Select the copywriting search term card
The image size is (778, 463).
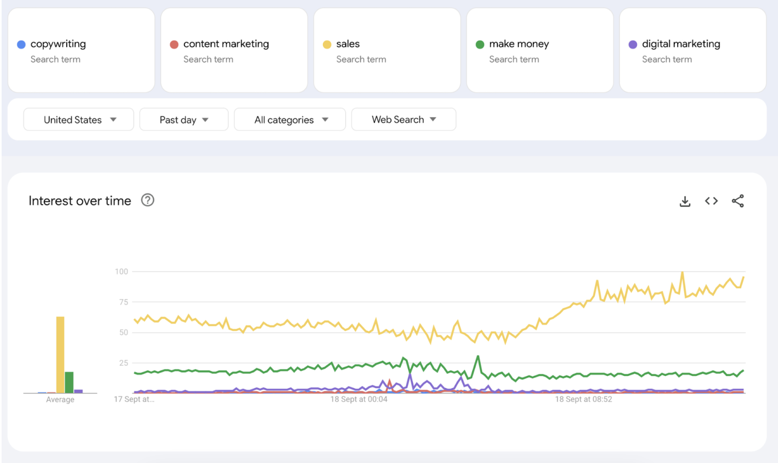tap(81, 50)
